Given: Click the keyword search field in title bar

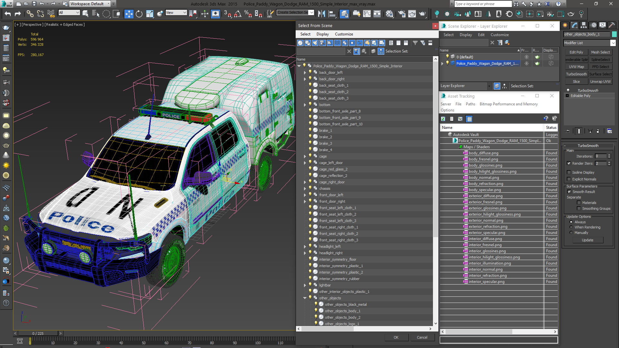Looking at the screenshot, I should [483, 4].
